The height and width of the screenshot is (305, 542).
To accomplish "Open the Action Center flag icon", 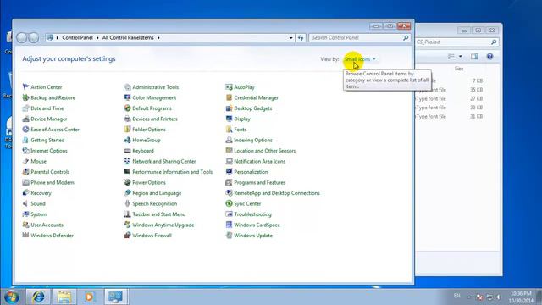I will [x=25, y=86].
